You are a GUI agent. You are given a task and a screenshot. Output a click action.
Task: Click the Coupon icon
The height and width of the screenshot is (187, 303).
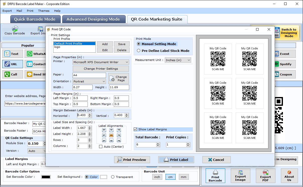click(x=276, y=74)
